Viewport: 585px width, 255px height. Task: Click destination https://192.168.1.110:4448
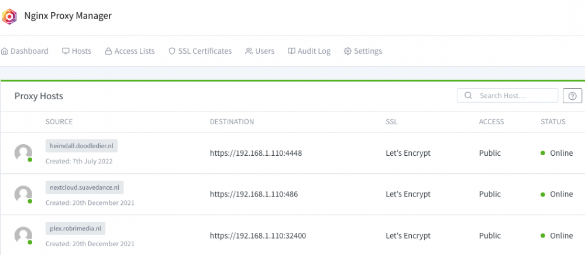pos(256,153)
